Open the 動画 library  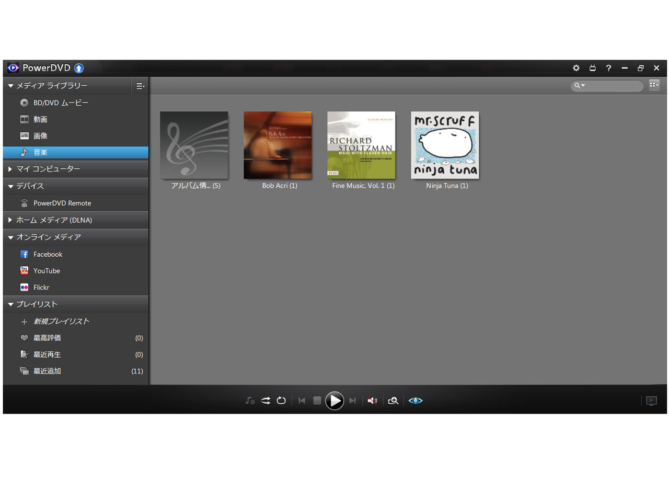(x=76, y=119)
